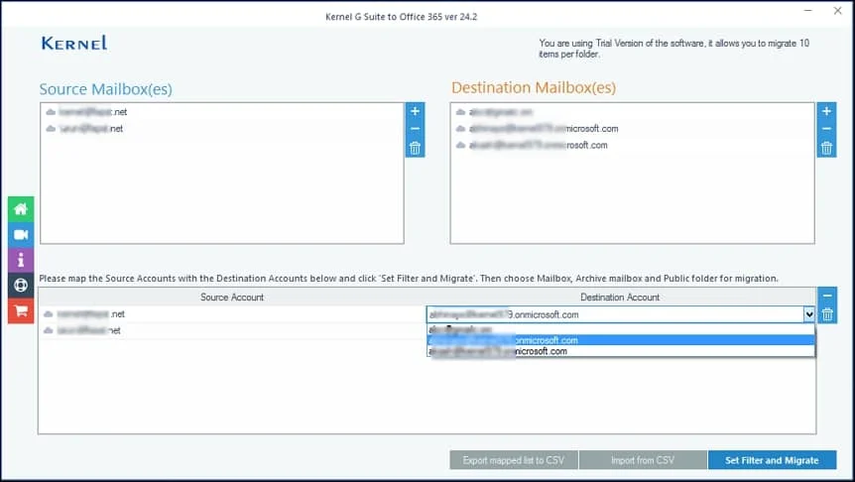Open the info sidebar icon

[x=21, y=260]
